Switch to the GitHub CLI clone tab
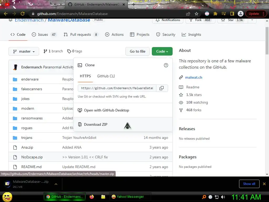The width and height of the screenshot is (269, 202). [106, 76]
